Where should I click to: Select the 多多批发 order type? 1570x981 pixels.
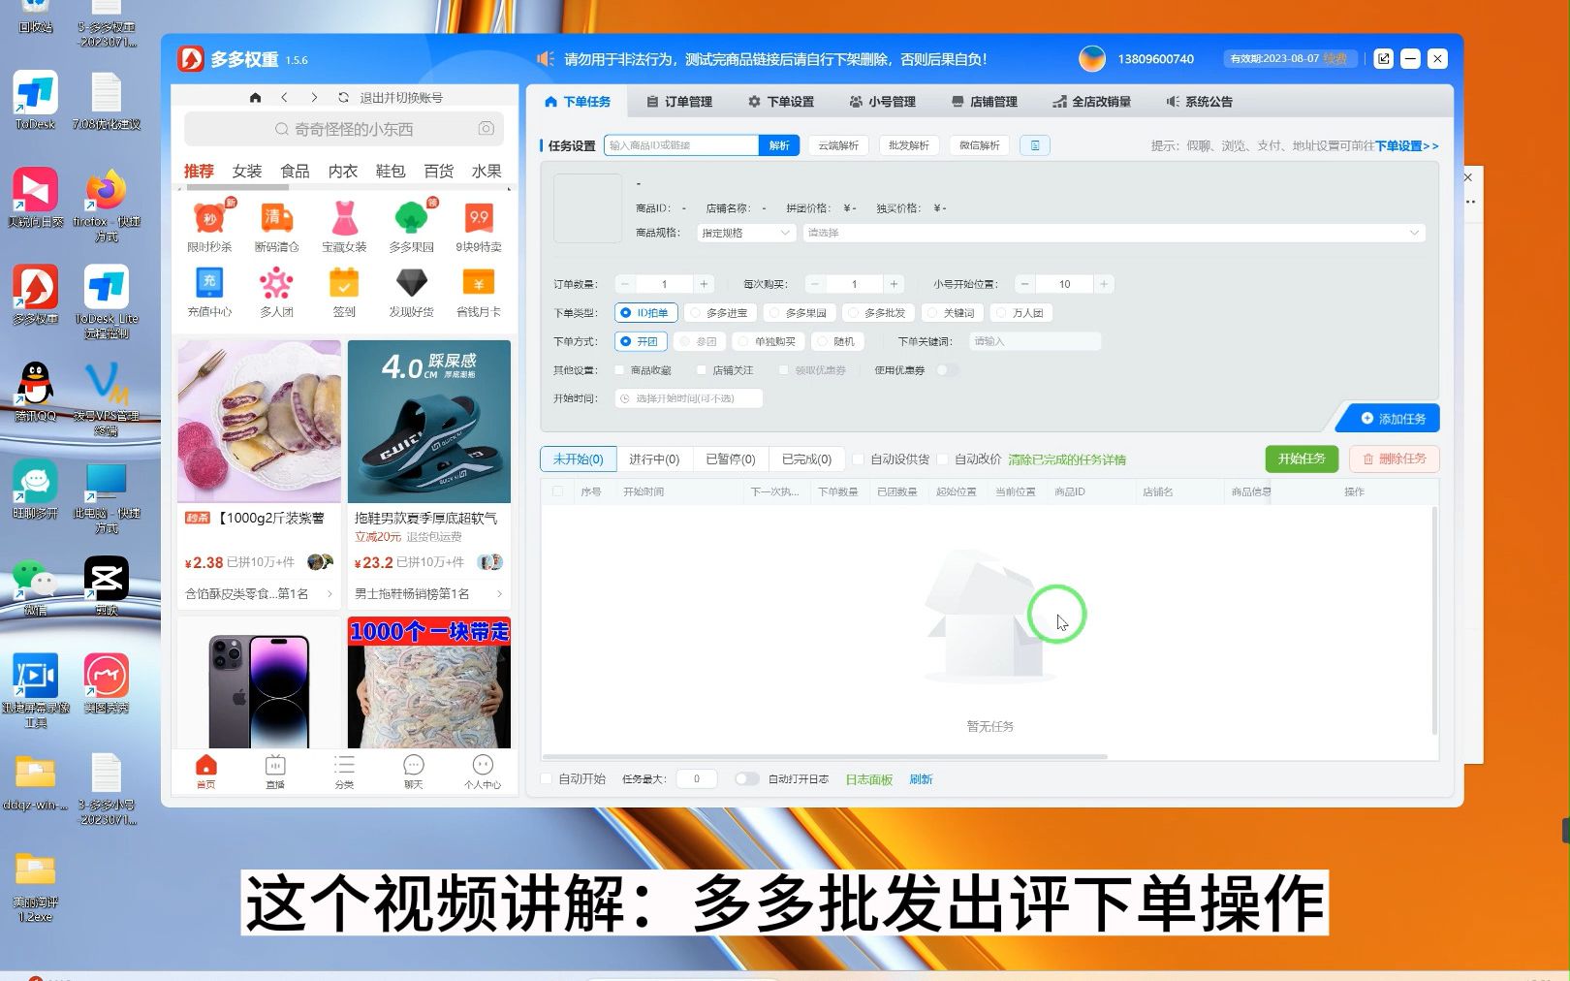pyautogui.click(x=877, y=313)
